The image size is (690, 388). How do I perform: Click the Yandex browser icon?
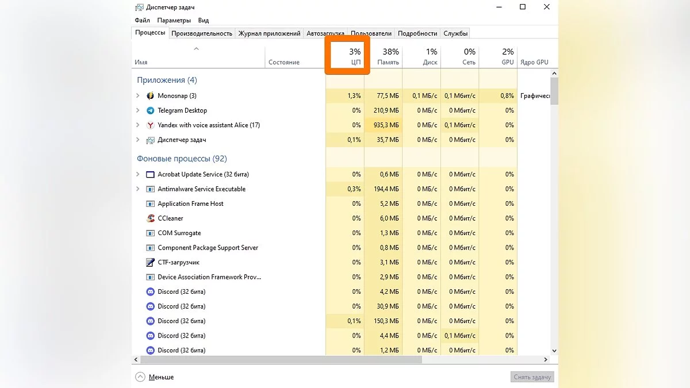150,125
